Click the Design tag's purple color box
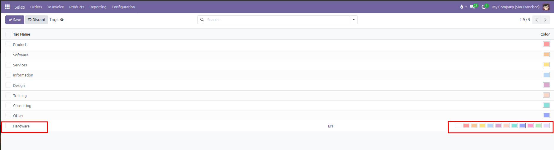 [546, 85]
